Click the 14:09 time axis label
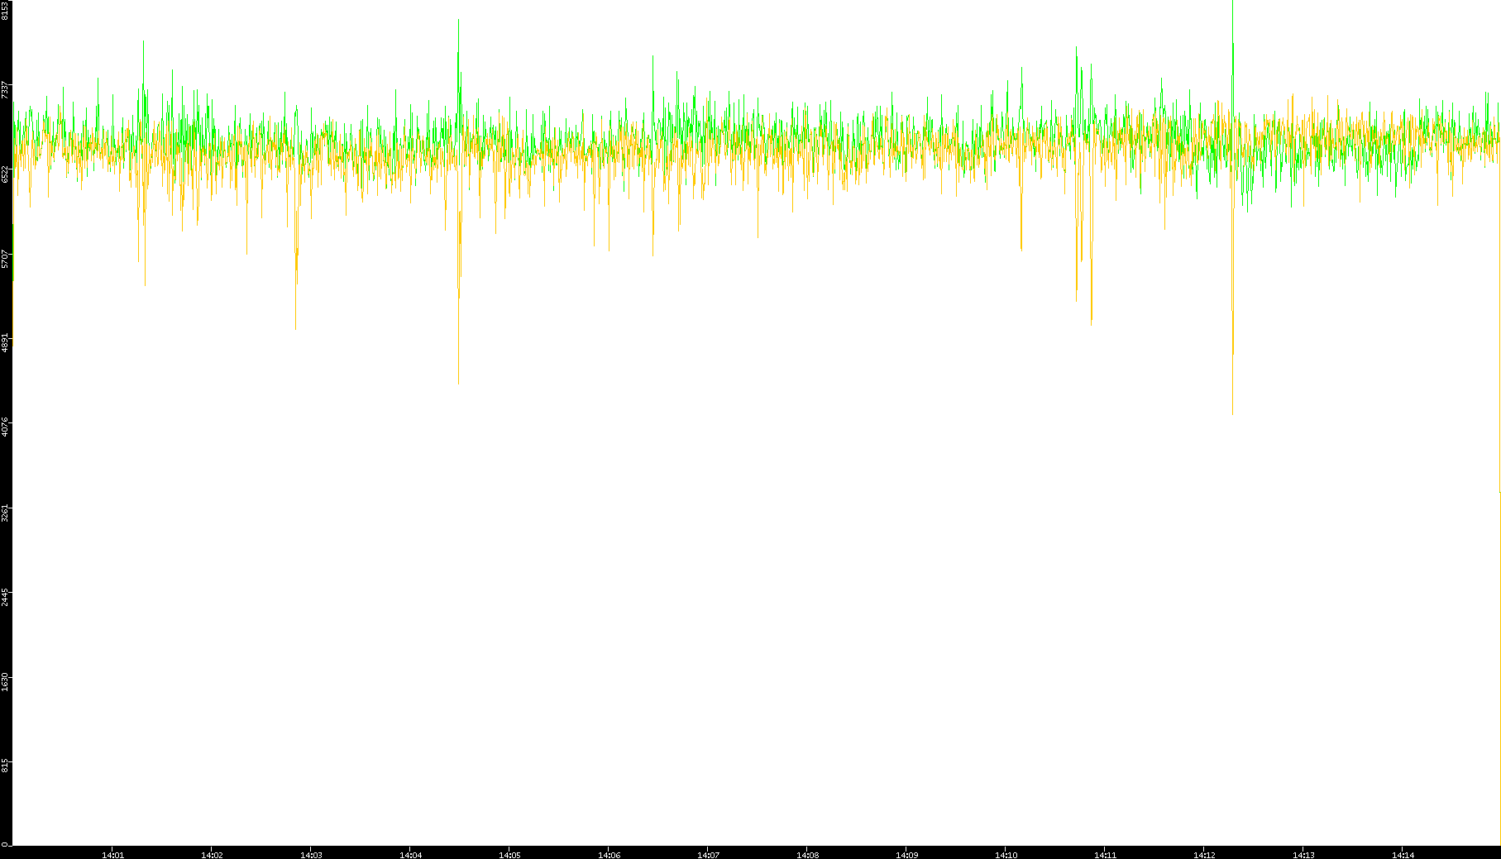The height and width of the screenshot is (859, 1501). [906, 854]
